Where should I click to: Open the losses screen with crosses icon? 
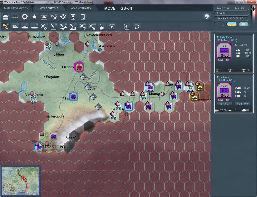pos(15,17)
